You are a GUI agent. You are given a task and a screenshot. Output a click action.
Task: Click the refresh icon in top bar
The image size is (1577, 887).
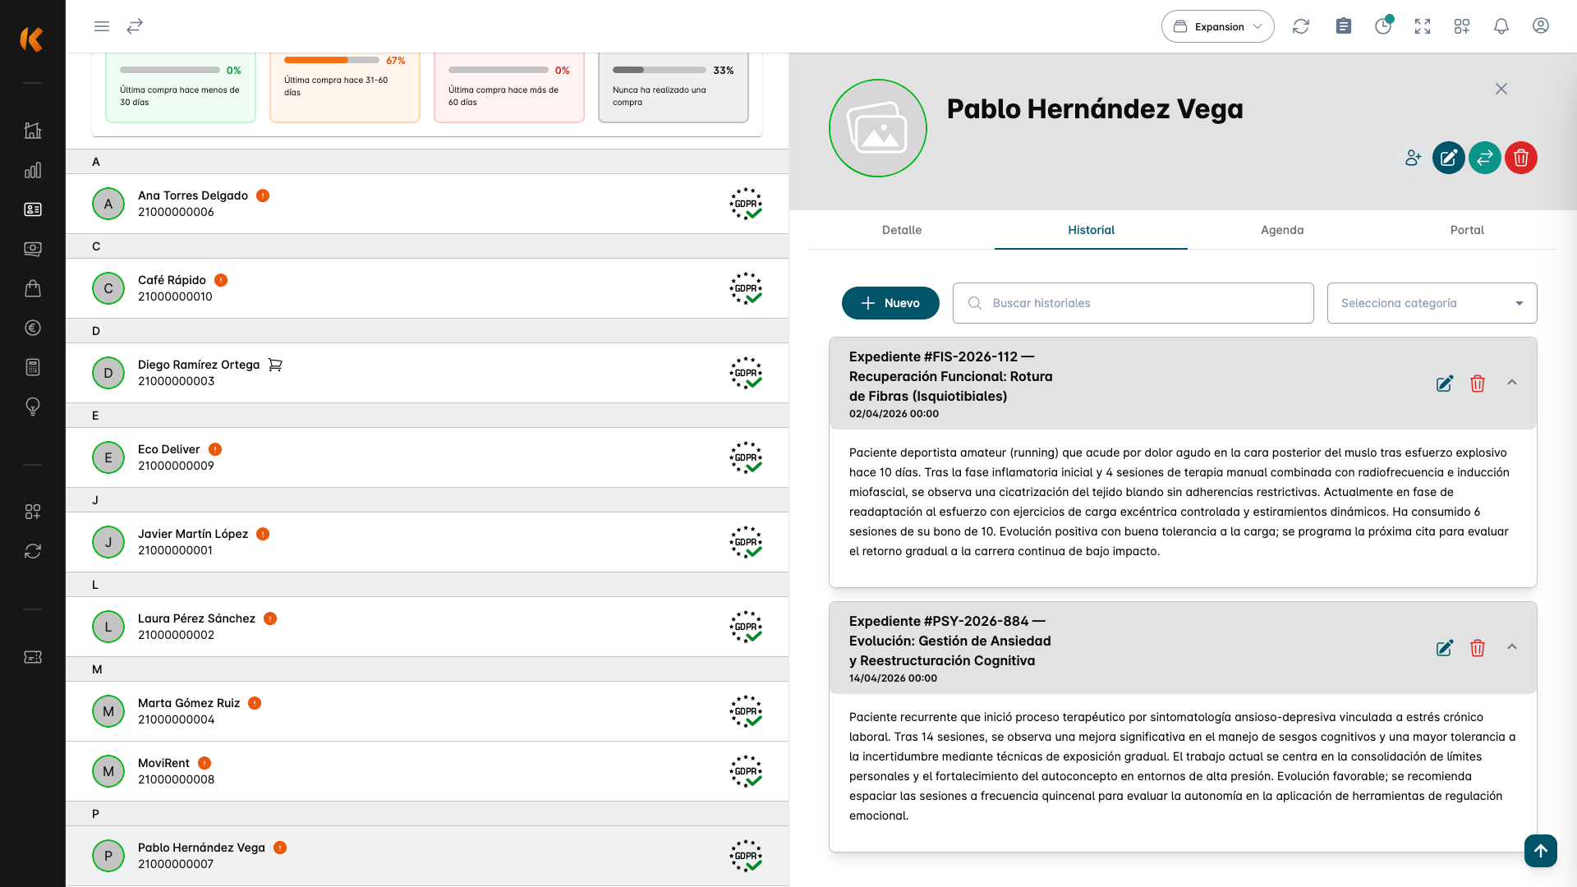click(1300, 26)
